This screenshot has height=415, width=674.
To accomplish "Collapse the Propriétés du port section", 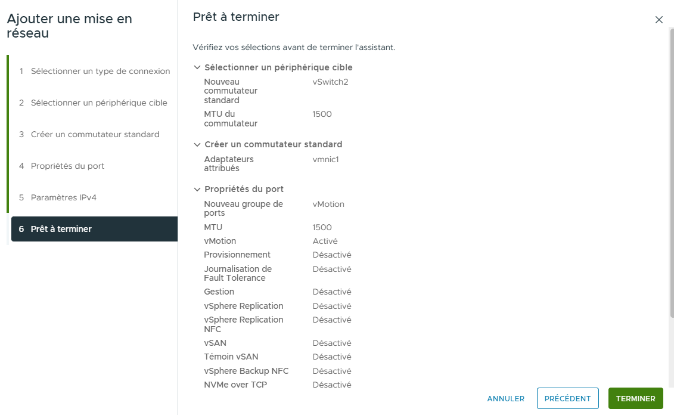I will click(197, 189).
